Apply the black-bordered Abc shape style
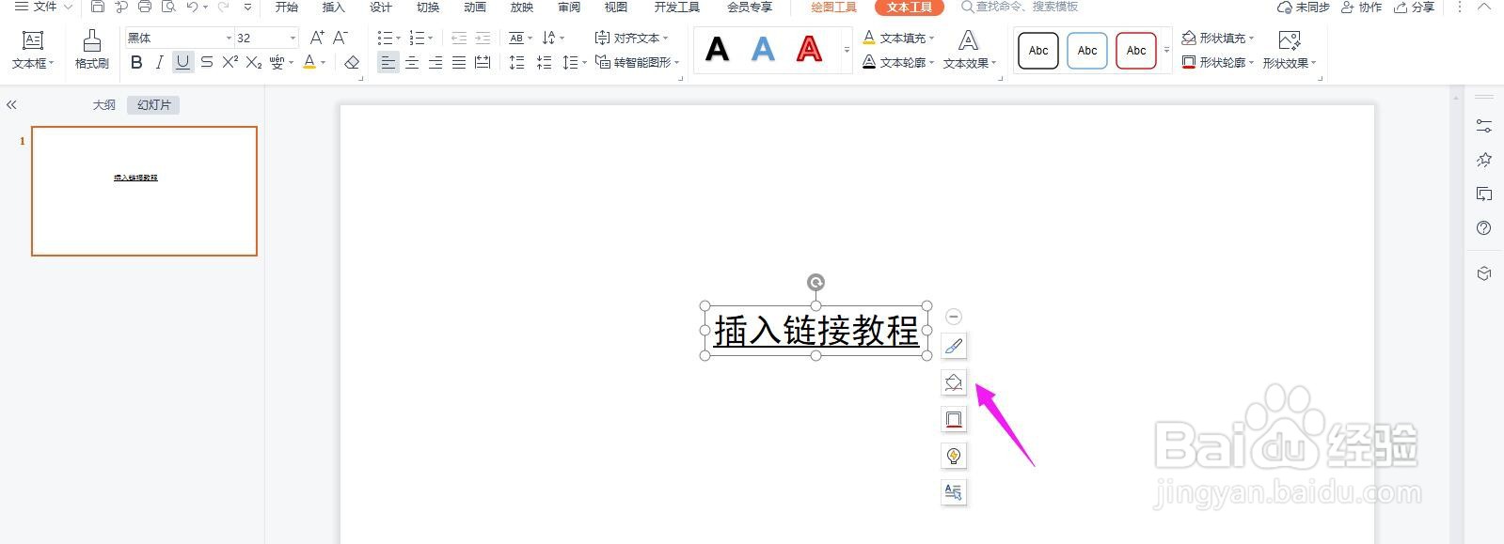Viewport: 1504px width, 544px height. [x=1038, y=51]
